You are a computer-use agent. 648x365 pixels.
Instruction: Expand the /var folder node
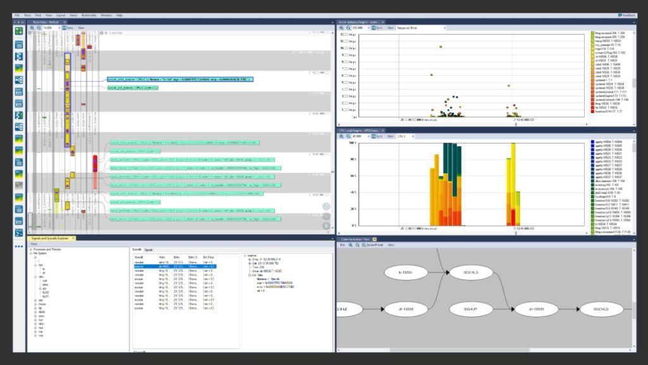coord(35,335)
